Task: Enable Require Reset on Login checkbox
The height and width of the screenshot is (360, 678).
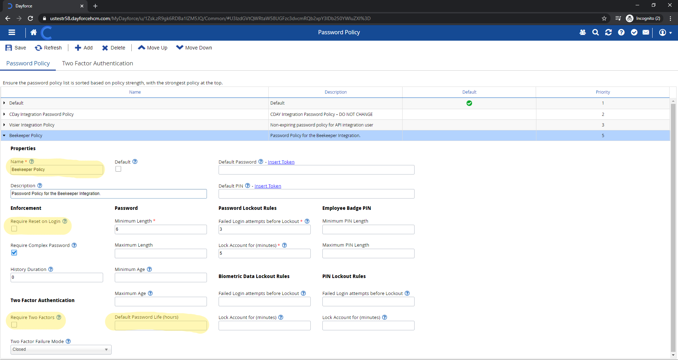Action: [14, 229]
